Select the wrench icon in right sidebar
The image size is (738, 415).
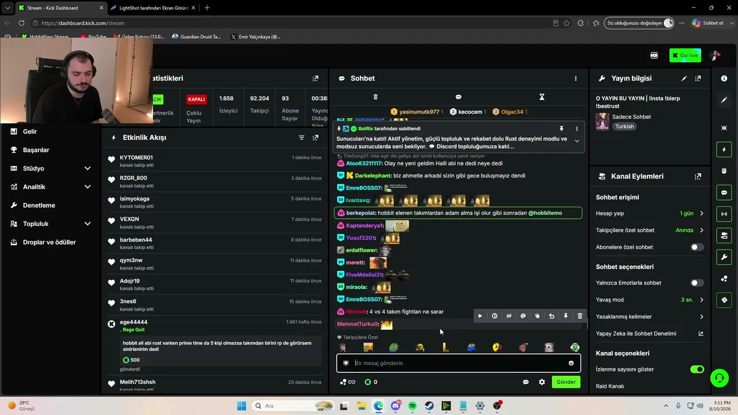pos(724,256)
